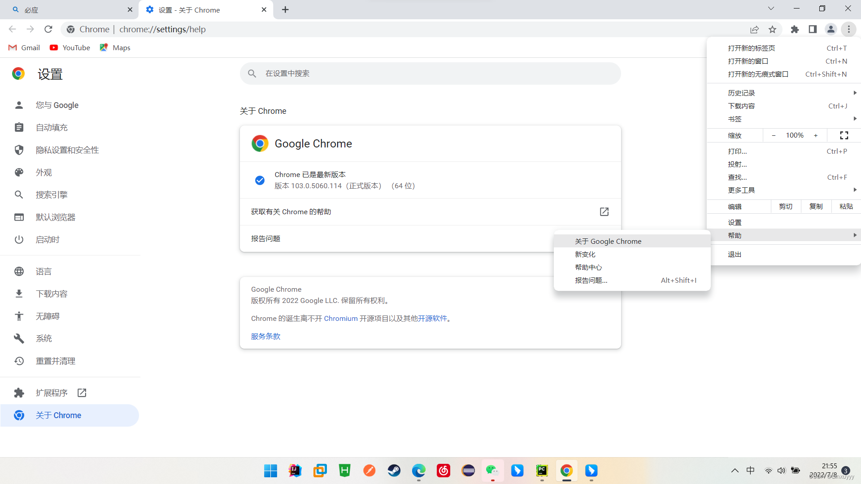Screen dimensions: 861x484
Task: Open the 开源软件 link
Action: 432,319
